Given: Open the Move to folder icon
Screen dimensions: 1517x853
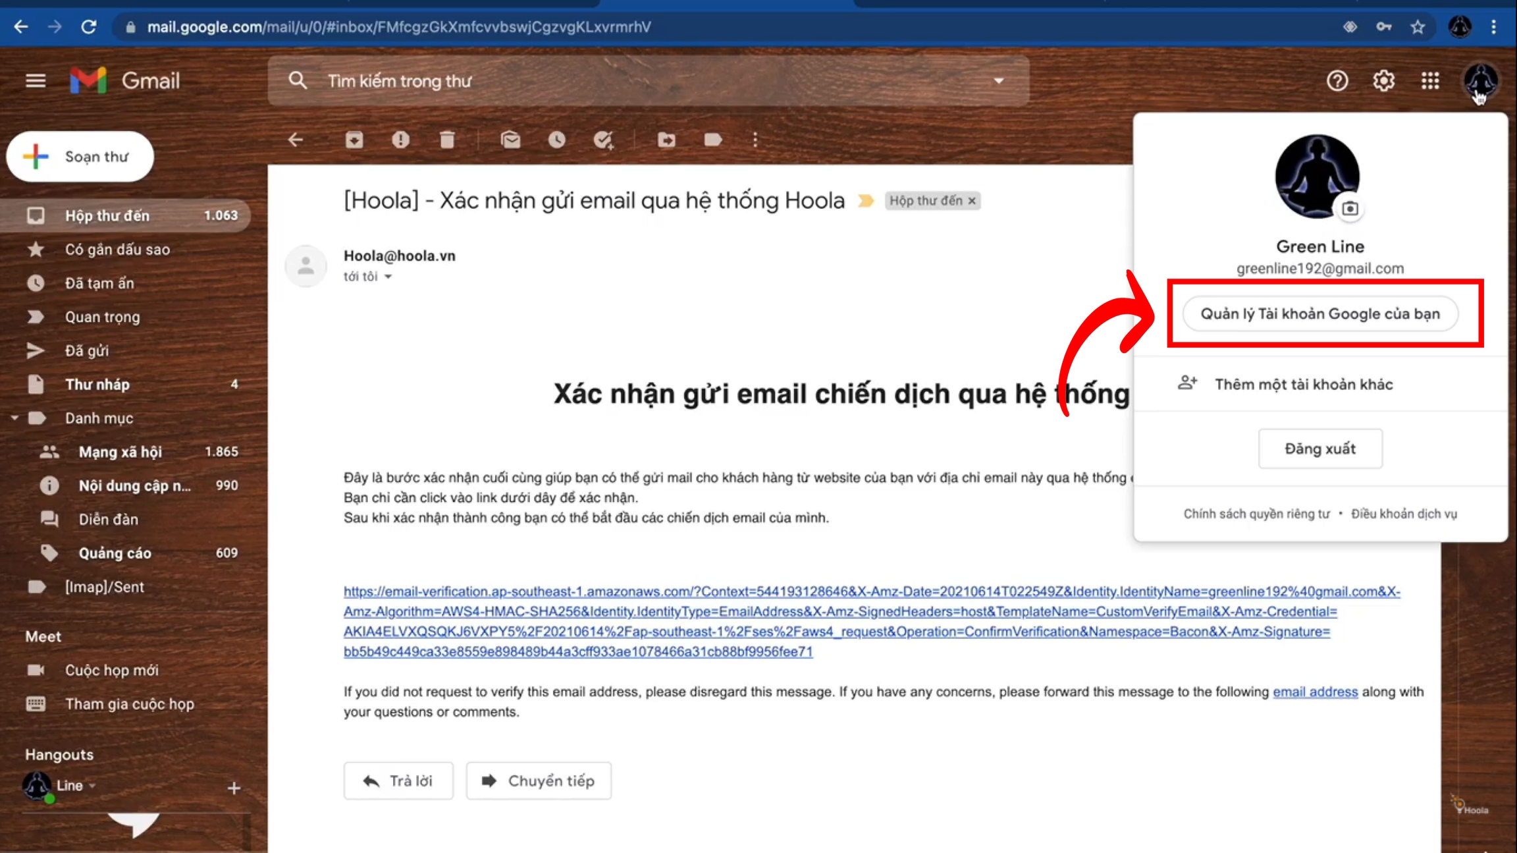Looking at the screenshot, I should point(666,140).
